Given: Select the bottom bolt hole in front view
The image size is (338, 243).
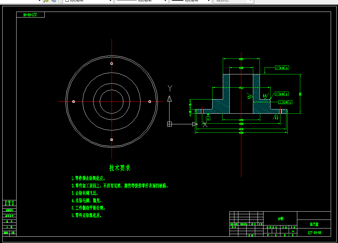Looking at the screenshot, I should click(112, 140).
